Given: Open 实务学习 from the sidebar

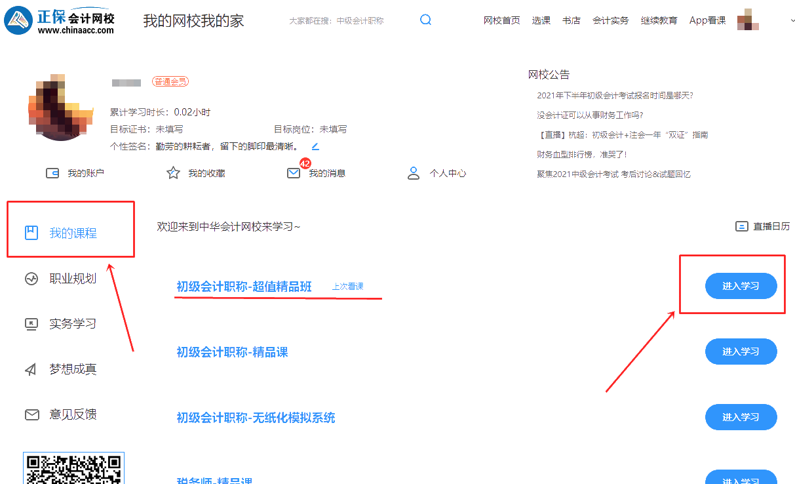Looking at the screenshot, I should pos(73,324).
